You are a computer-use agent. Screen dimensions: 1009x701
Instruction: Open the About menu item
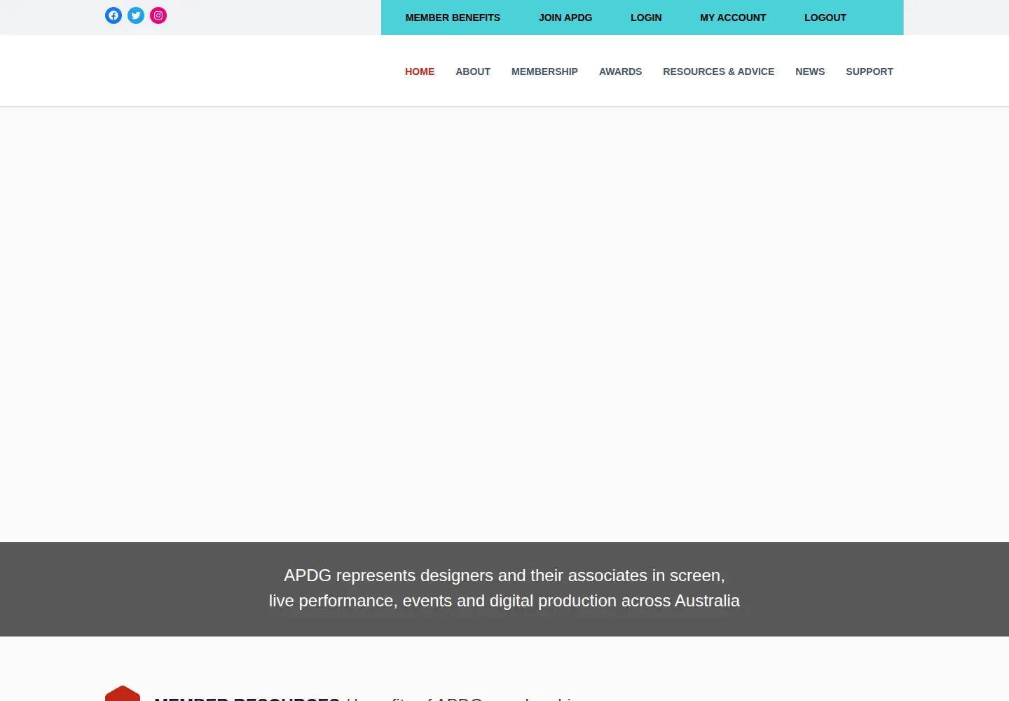[x=473, y=72]
